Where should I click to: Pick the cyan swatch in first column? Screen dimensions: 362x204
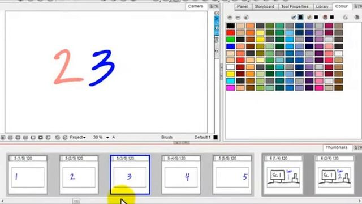[x=230, y=81]
